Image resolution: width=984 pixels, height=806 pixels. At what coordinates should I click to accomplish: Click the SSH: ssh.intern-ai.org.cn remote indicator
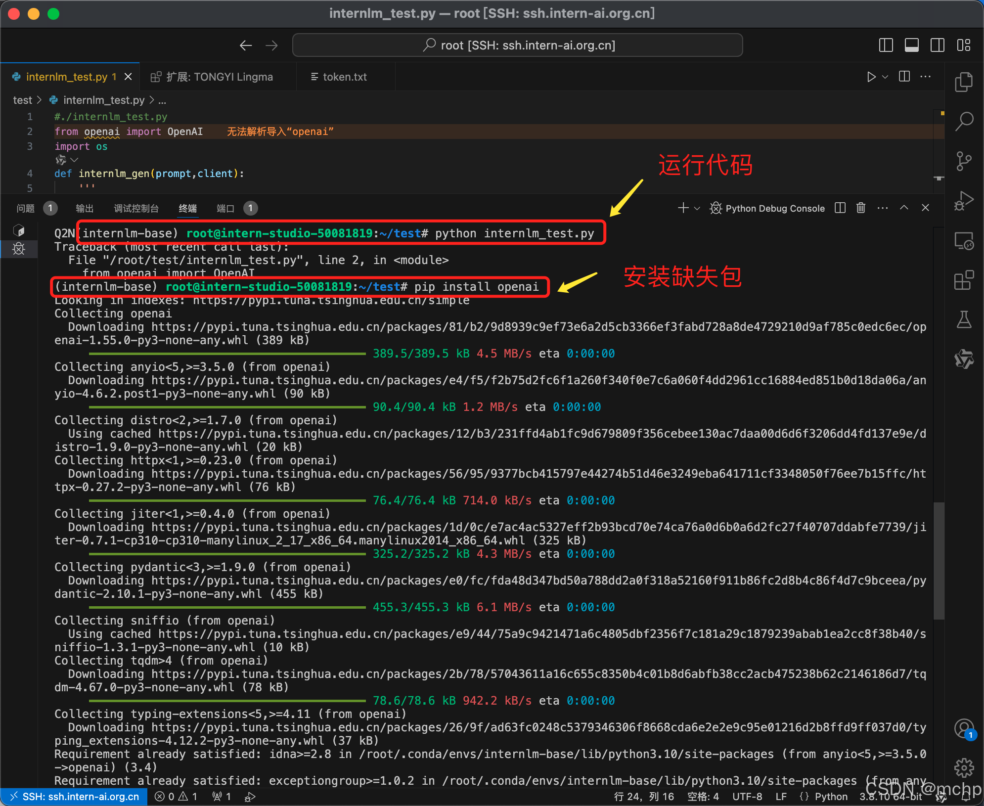point(74,797)
